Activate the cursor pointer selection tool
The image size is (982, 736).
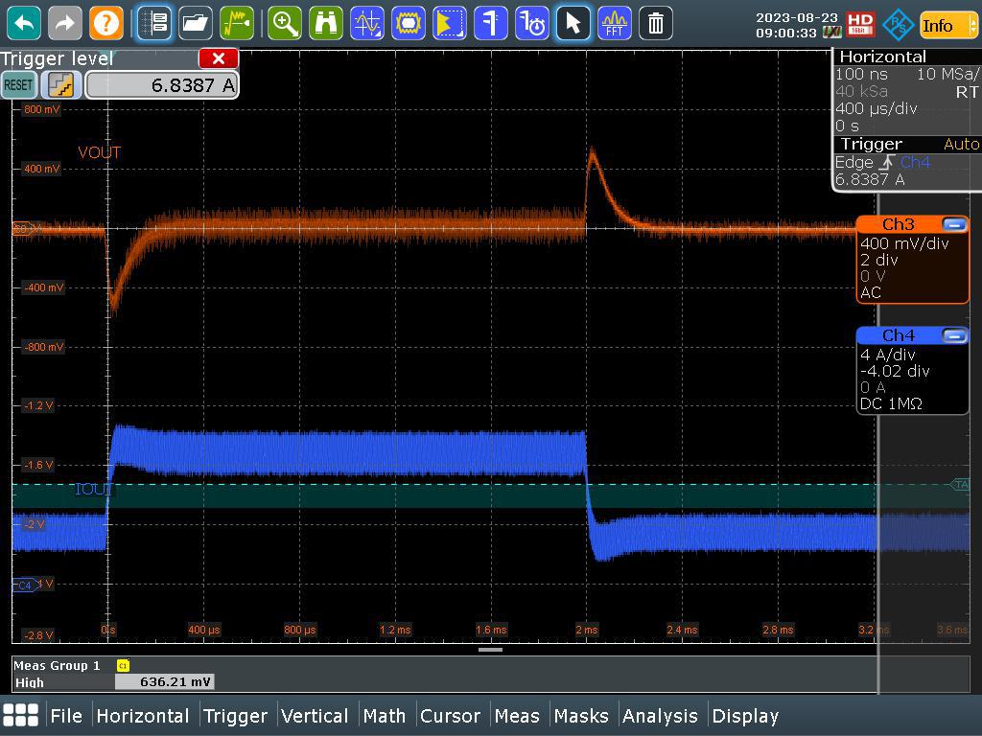(573, 24)
